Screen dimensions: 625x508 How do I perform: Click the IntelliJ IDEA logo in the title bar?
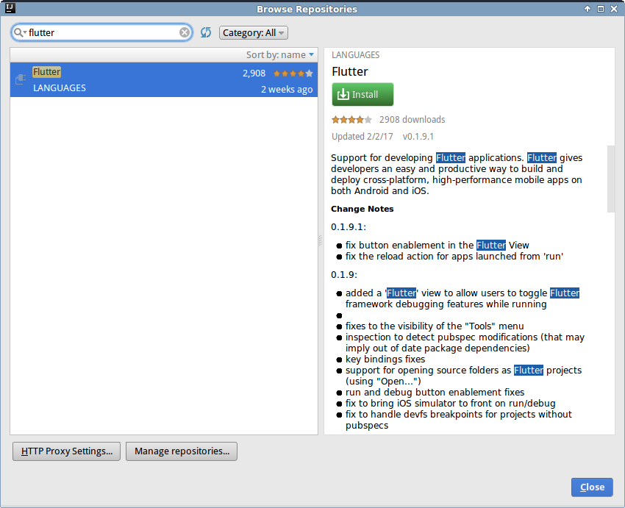click(10, 8)
